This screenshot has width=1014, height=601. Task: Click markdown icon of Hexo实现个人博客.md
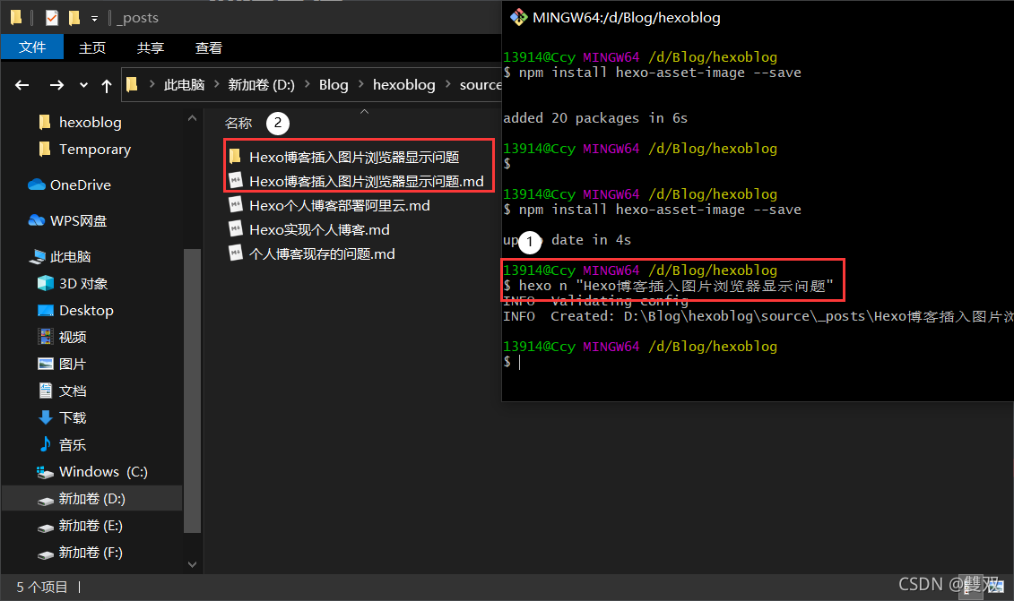coord(236,229)
